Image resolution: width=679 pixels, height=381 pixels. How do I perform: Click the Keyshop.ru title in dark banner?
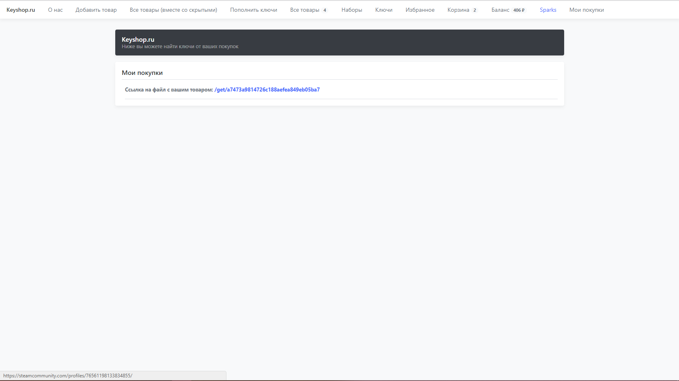(138, 39)
